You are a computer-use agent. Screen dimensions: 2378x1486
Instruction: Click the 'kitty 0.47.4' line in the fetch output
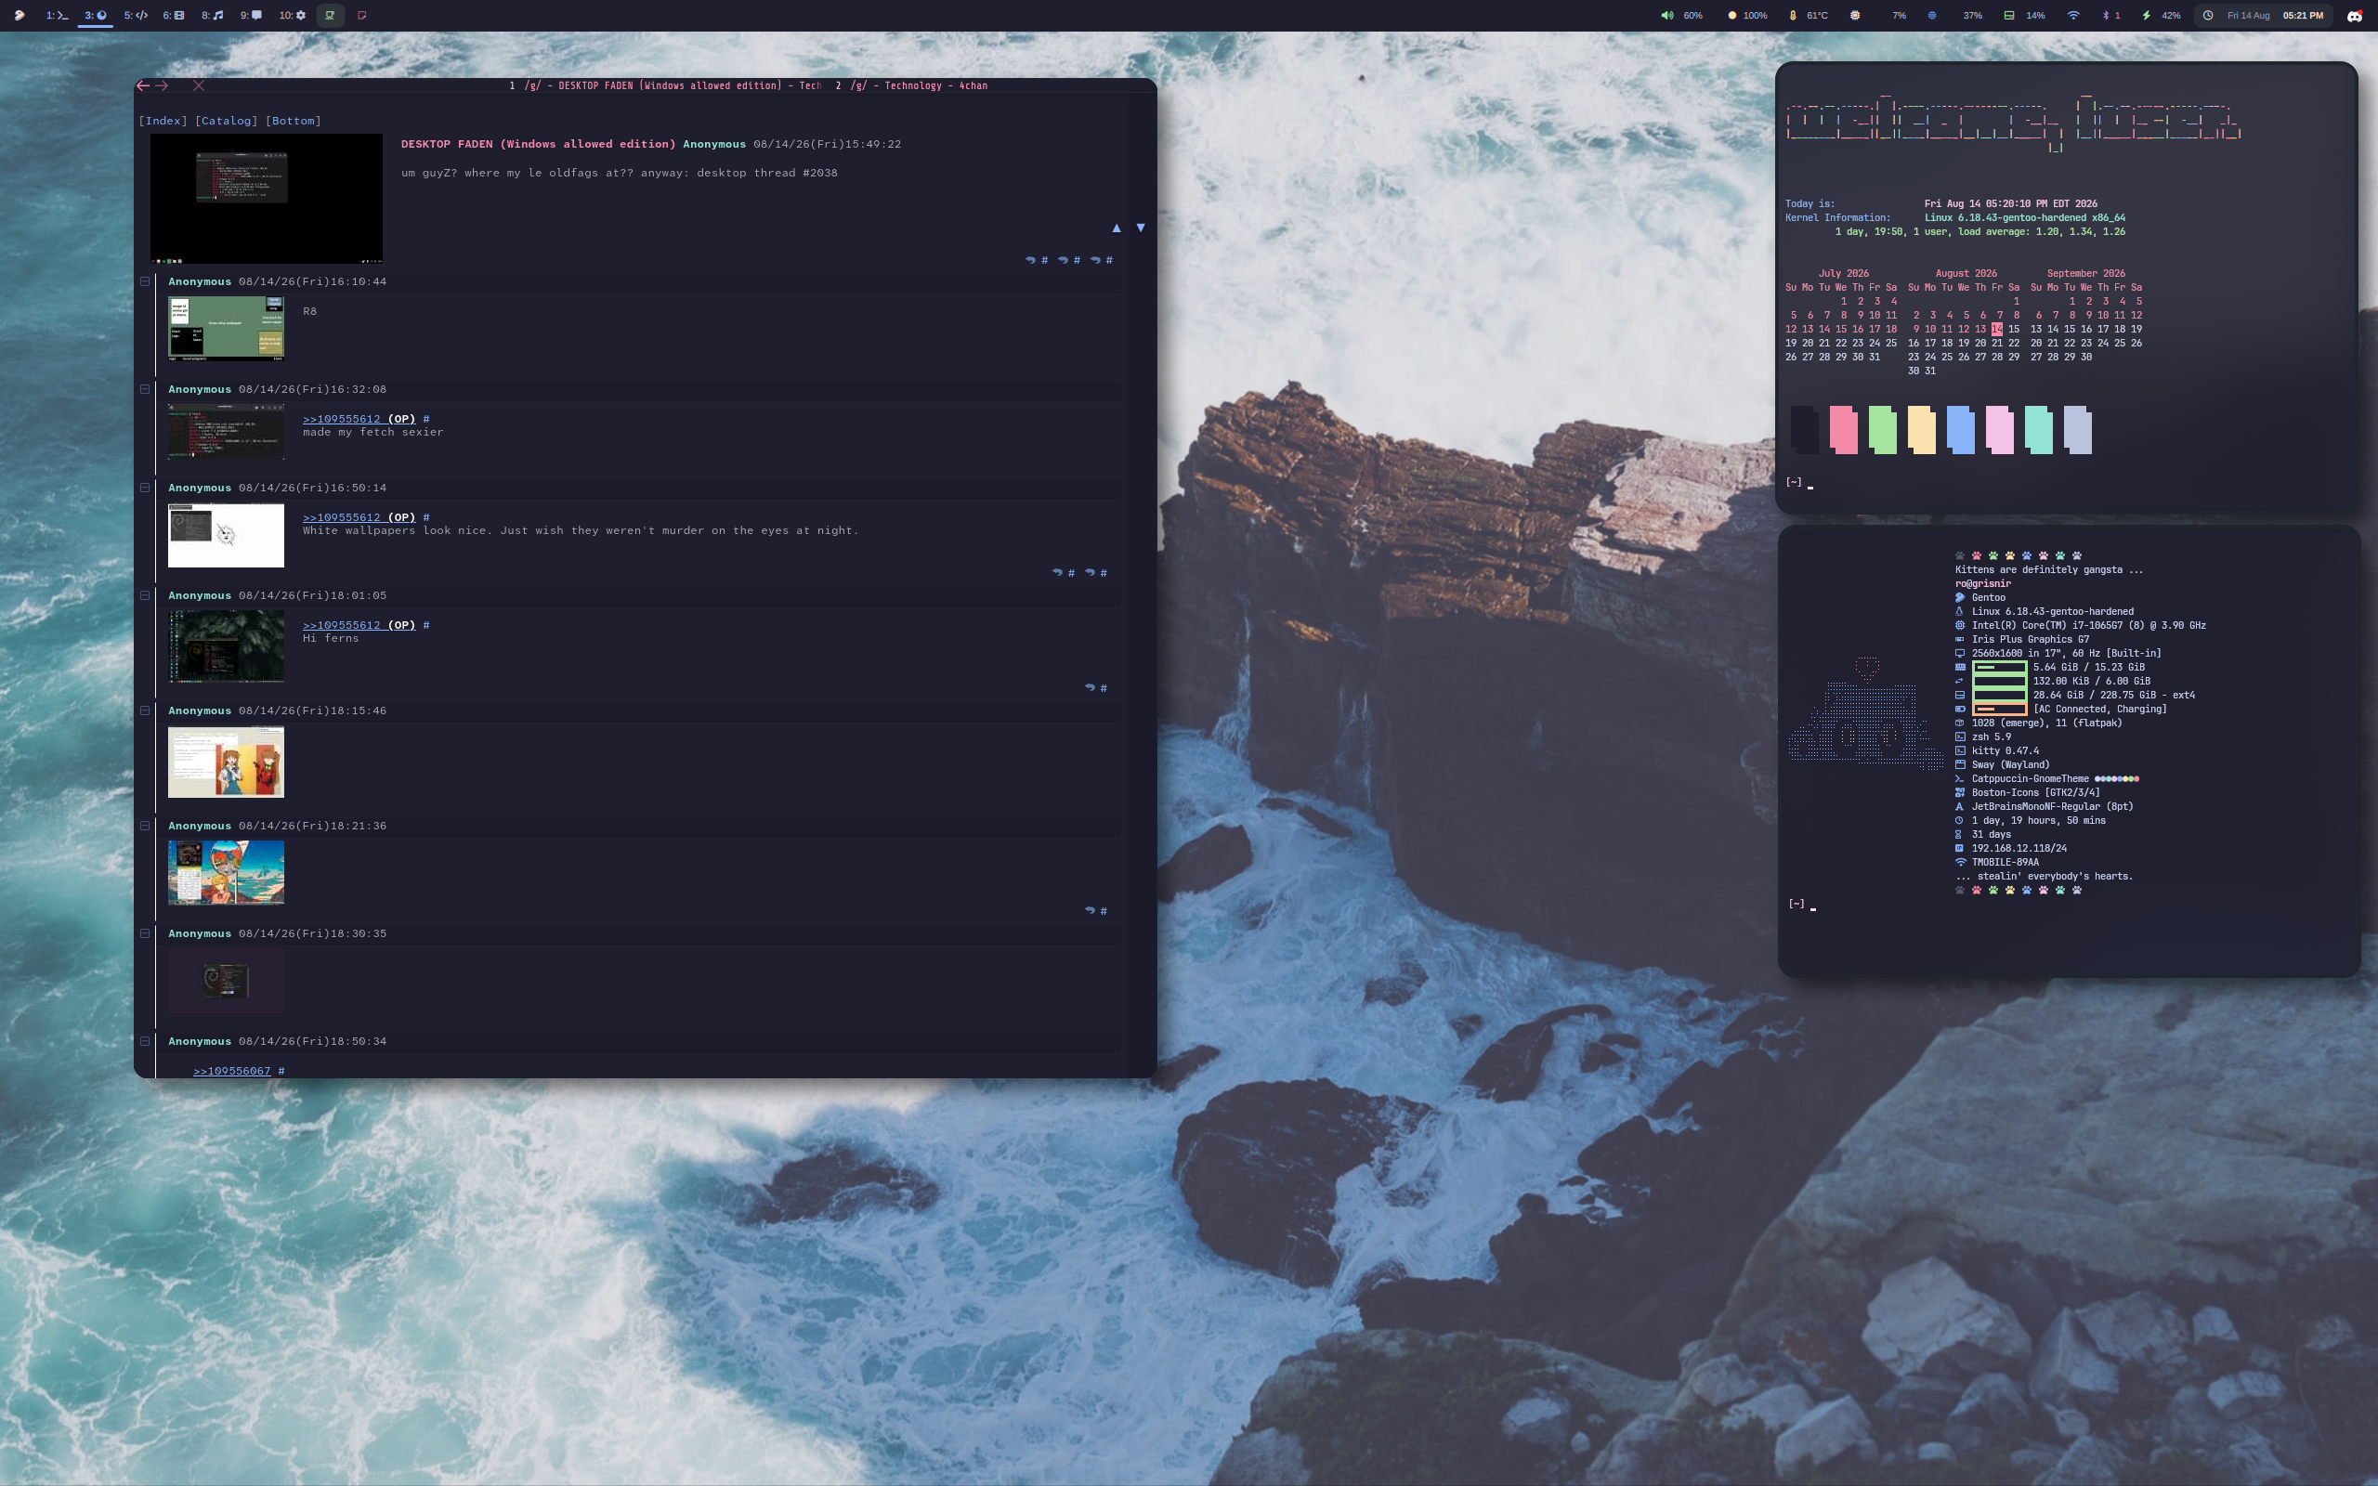click(x=2005, y=750)
